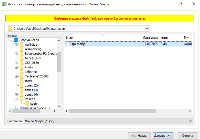Click the Назад back button

[x=139, y=136]
